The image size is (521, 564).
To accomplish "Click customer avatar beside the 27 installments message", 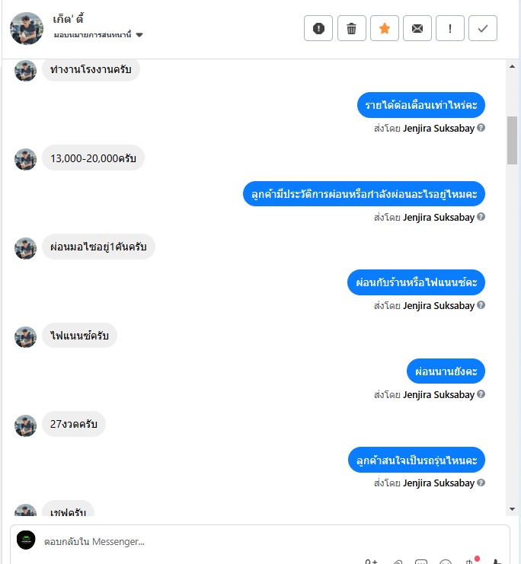I will (25, 425).
